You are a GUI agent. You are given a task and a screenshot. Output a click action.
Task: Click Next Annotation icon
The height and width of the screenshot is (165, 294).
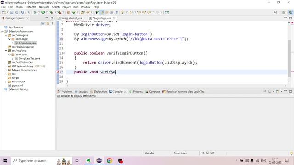[x=123, y=12]
